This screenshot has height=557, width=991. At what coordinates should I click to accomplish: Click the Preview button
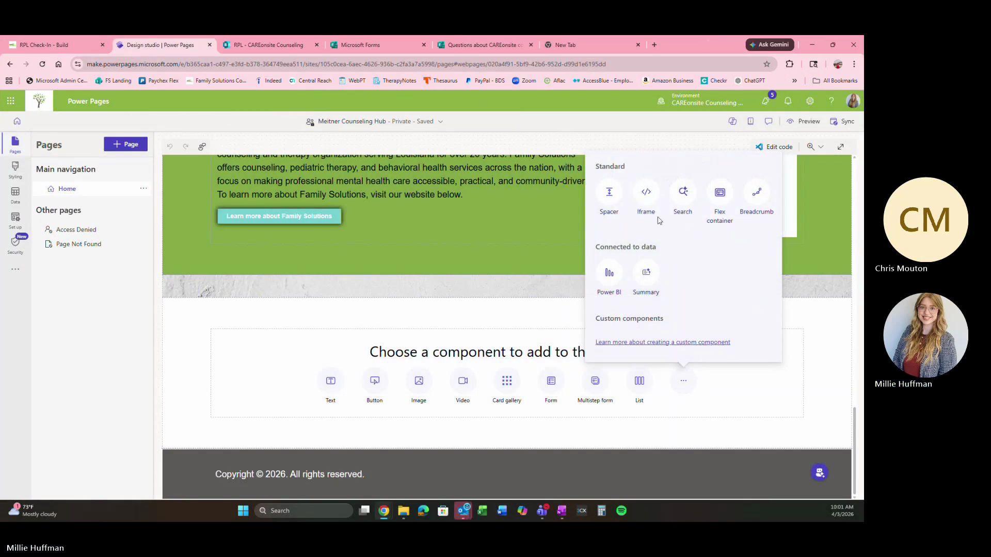(803, 121)
